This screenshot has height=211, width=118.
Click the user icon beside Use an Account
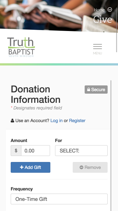click(x=13, y=121)
